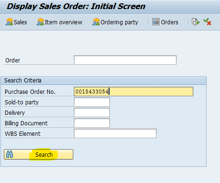Click the Display Sales Order title
This screenshot has height=183, width=220.
pyautogui.click(x=76, y=6)
